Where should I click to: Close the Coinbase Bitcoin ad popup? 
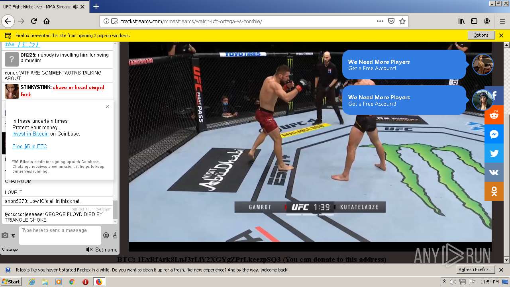[x=107, y=106]
